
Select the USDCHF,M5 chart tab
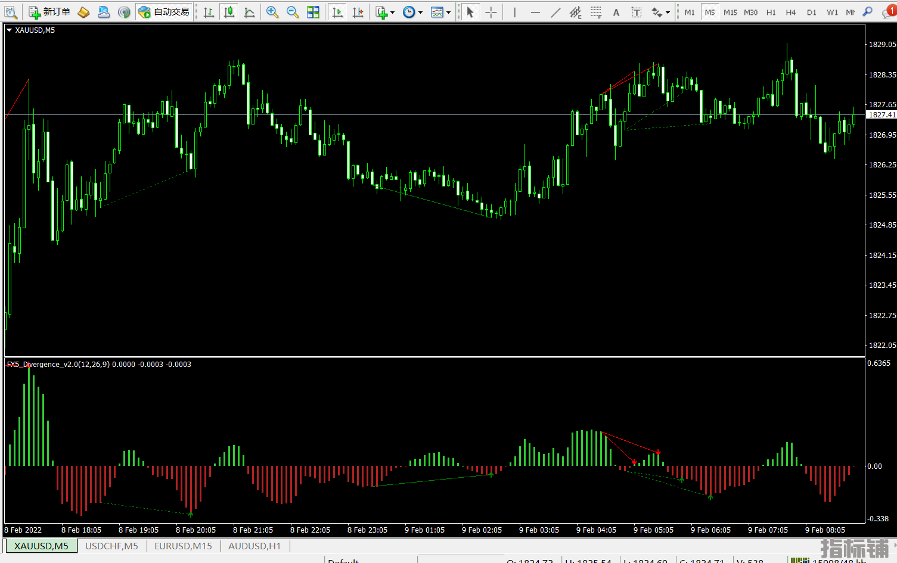coord(111,546)
